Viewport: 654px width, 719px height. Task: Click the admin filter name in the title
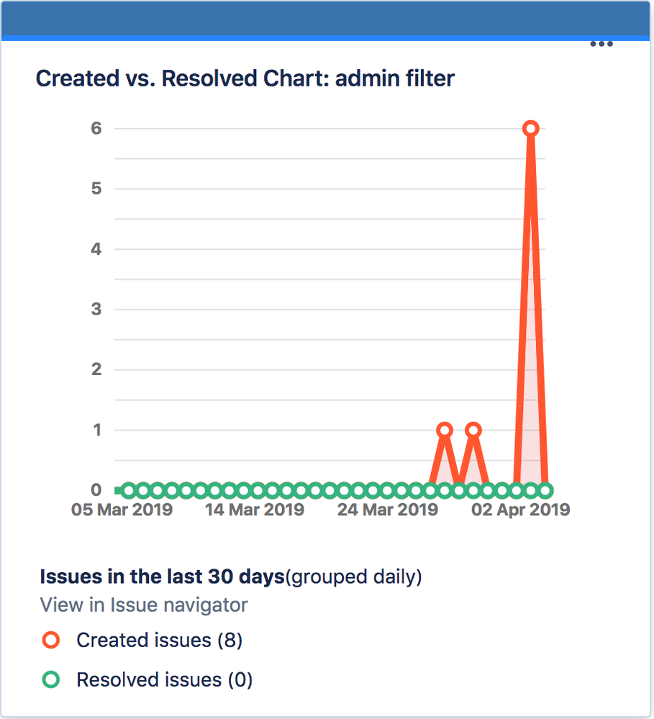click(396, 78)
